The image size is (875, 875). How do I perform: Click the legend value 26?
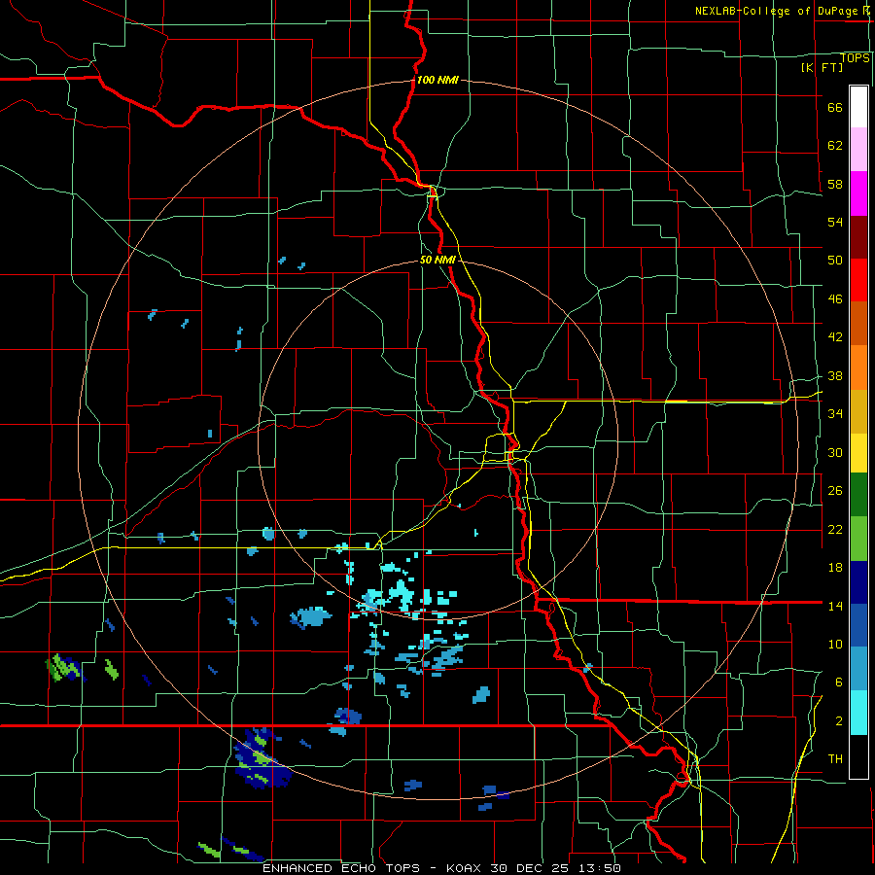(835, 491)
